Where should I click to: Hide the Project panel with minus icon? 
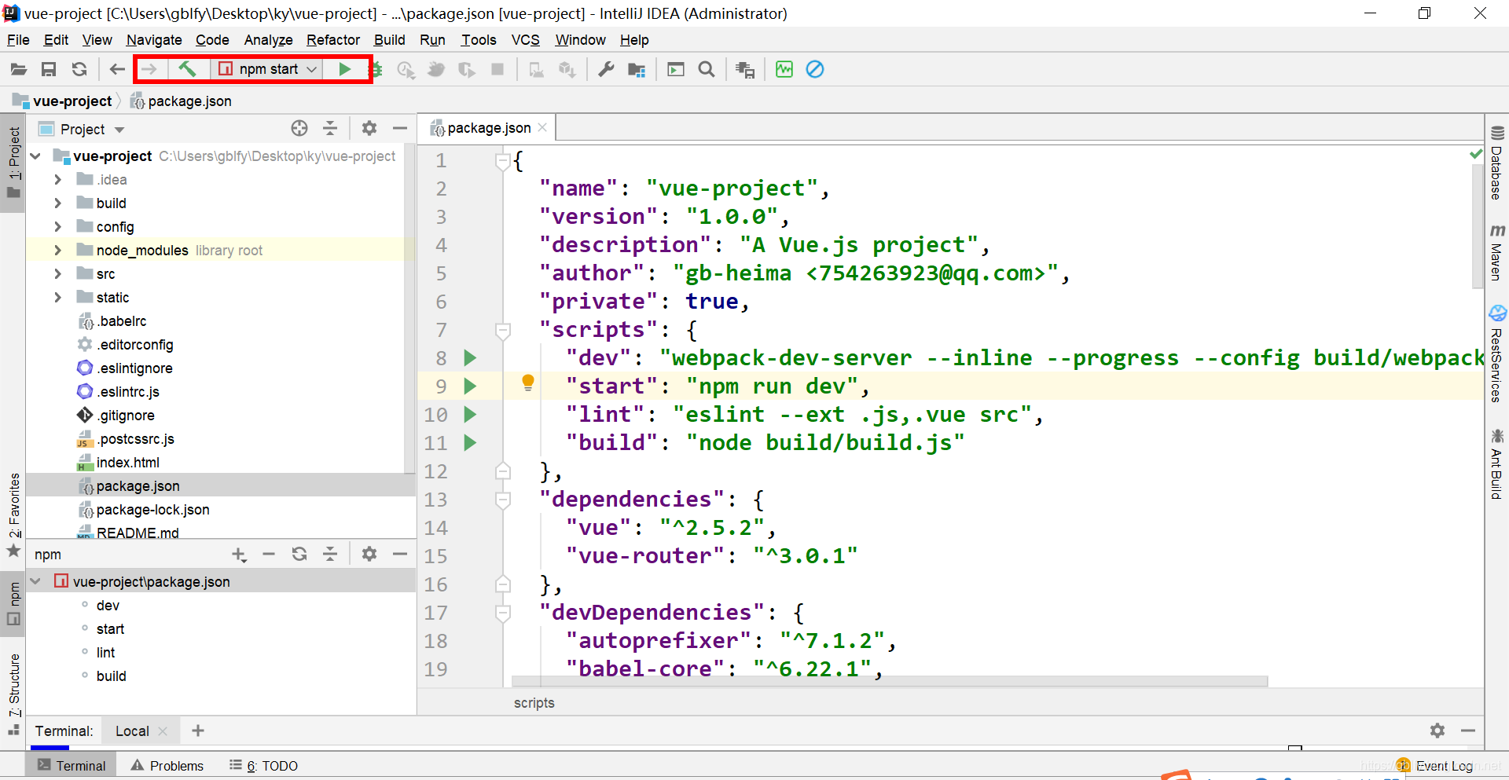click(x=400, y=128)
